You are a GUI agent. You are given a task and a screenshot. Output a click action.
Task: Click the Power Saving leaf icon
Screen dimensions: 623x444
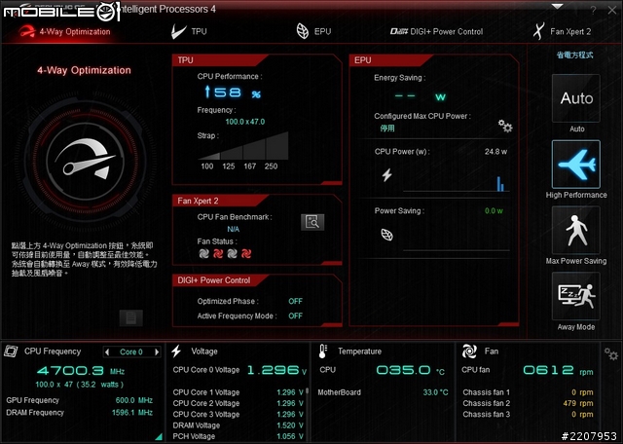point(387,235)
